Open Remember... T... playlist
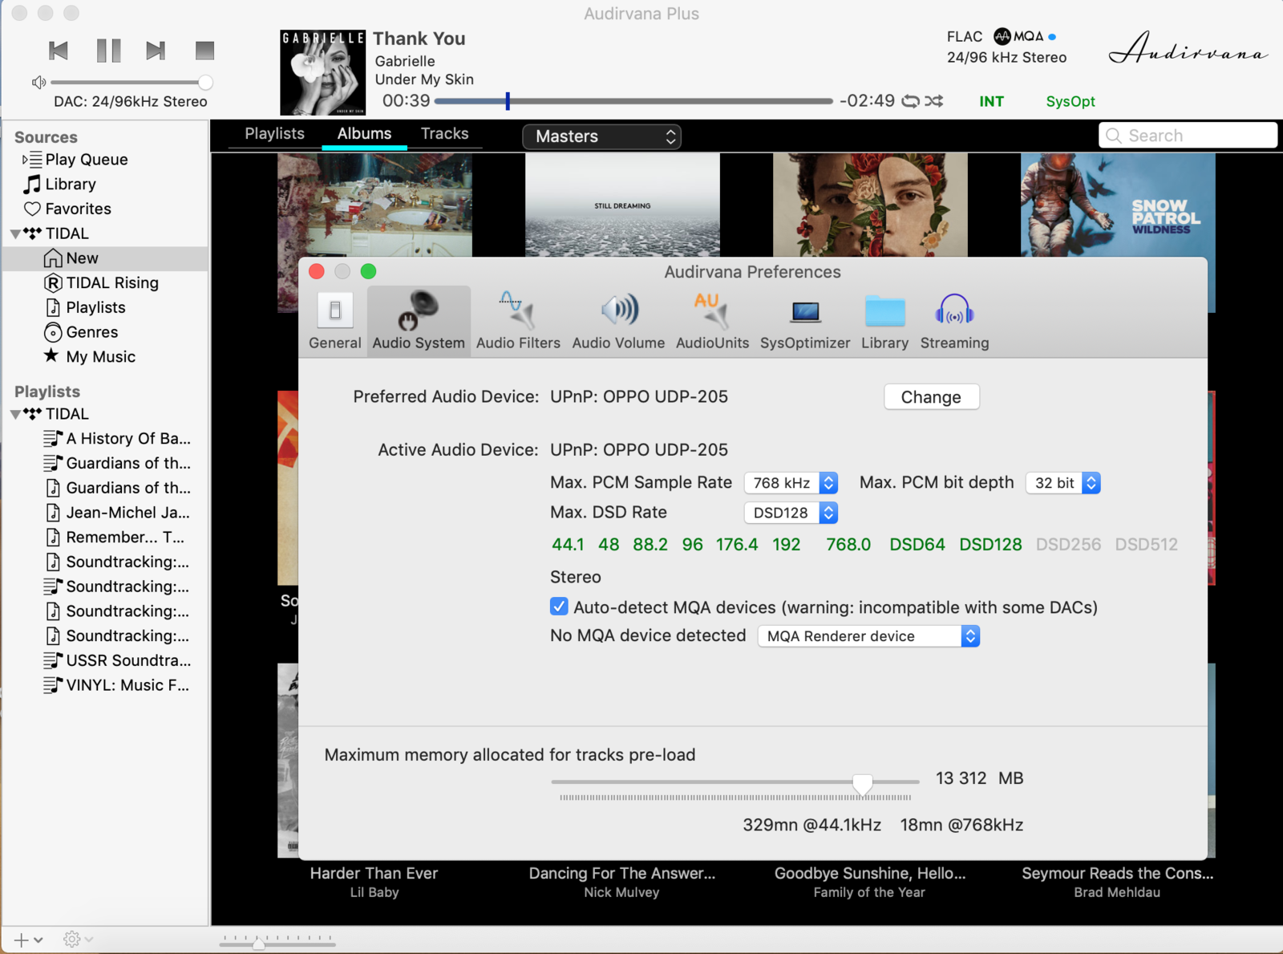The height and width of the screenshot is (954, 1283). 115,538
